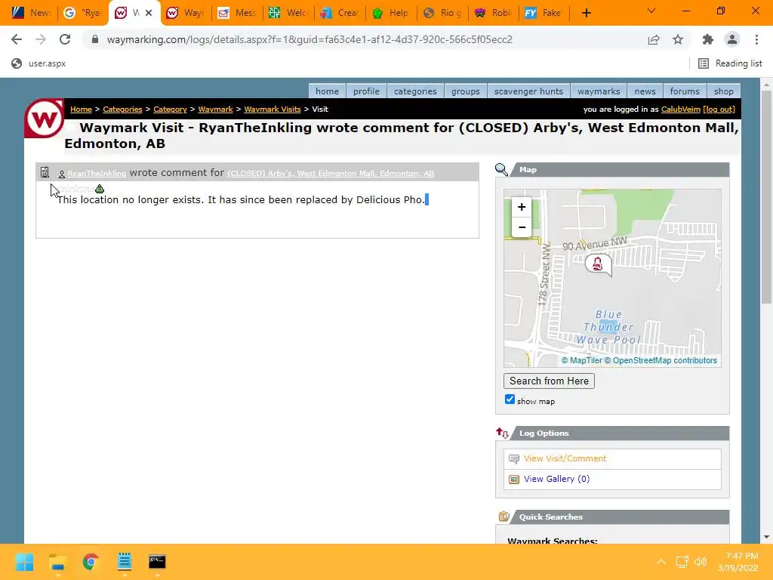The height and width of the screenshot is (580, 773).
Task: Reload the current page
Action: tap(65, 39)
